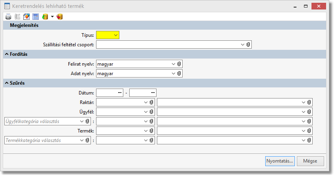
Task: Click the printer icon in the toolbar
Action: coord(8,17)
